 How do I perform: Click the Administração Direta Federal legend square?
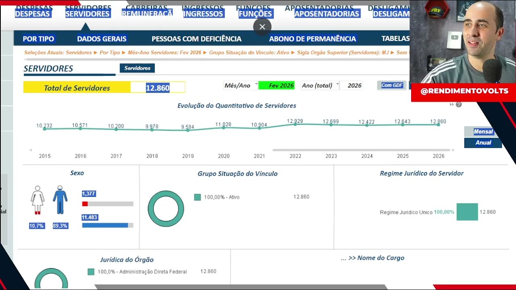pos(91,272)
